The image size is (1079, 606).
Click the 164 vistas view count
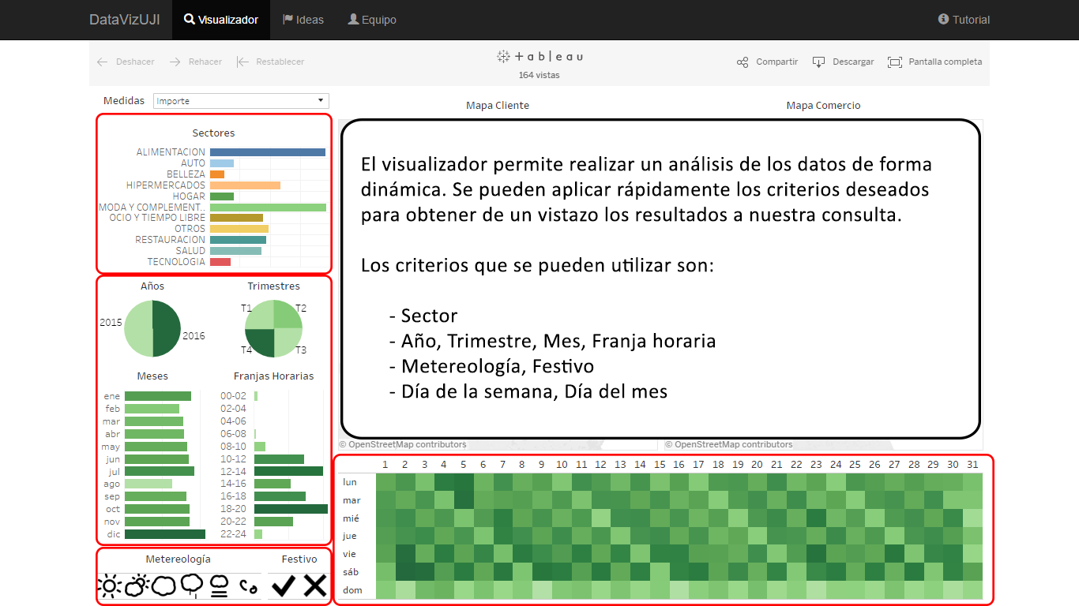point(539,75)
